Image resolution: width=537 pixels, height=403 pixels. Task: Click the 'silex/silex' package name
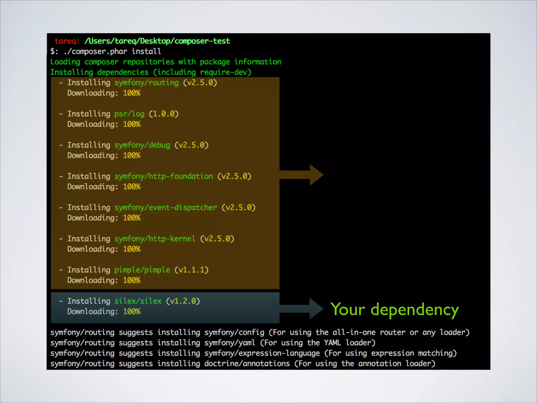[x=138, y=301]
